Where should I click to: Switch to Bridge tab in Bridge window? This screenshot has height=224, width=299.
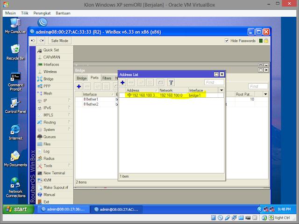pyautogui.click(x=82, y=78)
